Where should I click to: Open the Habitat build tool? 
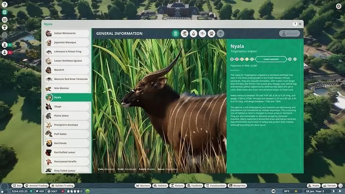point(160,186)
